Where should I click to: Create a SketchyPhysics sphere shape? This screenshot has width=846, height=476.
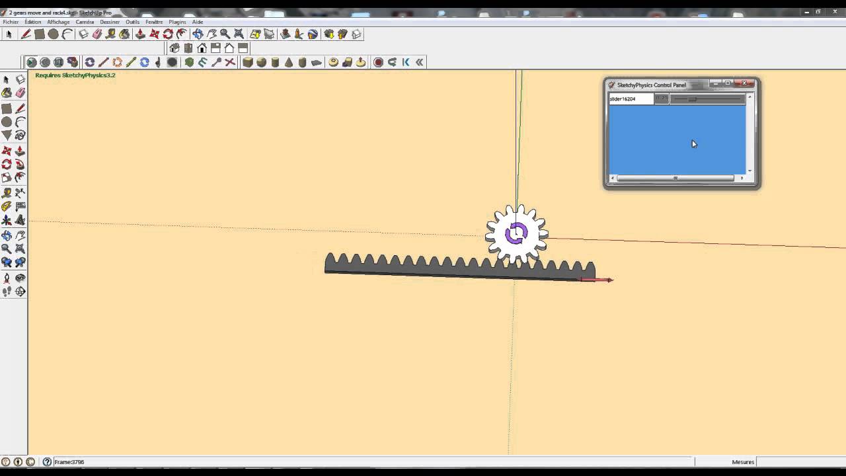coord(261,62)
